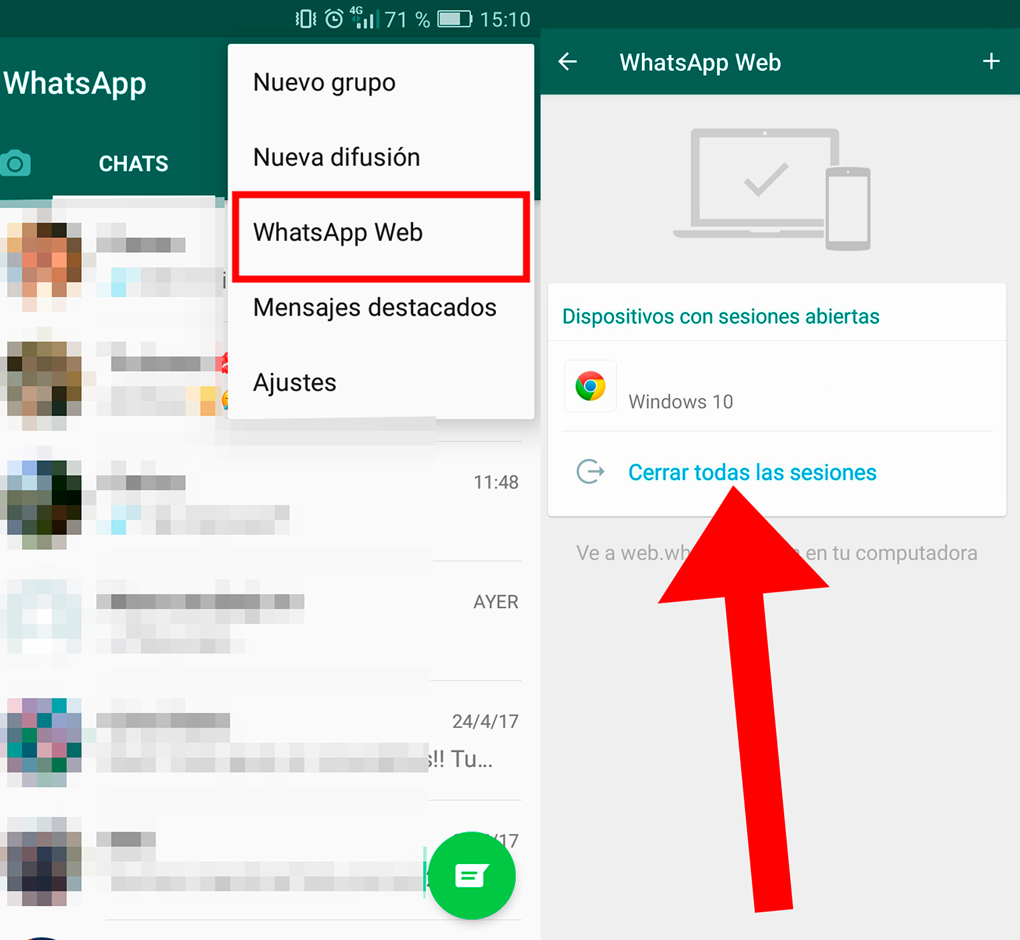1020x940 pixels.
Task: Tap the WhatsApp title in the header
Action: [75, 84]
